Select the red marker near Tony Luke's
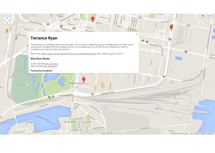215x153 pixels. (171, 28)
